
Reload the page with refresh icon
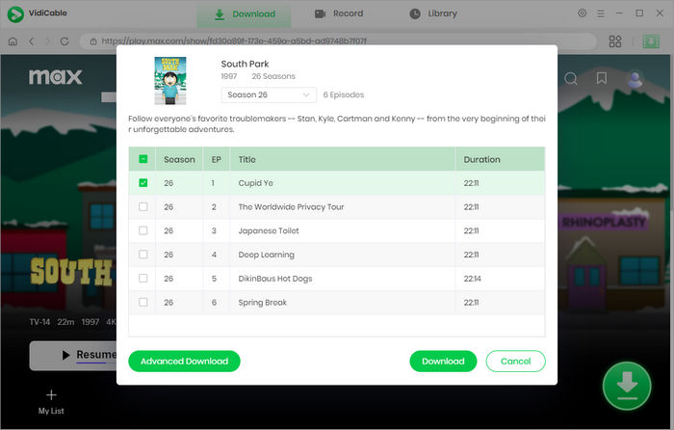click(65, 41)
